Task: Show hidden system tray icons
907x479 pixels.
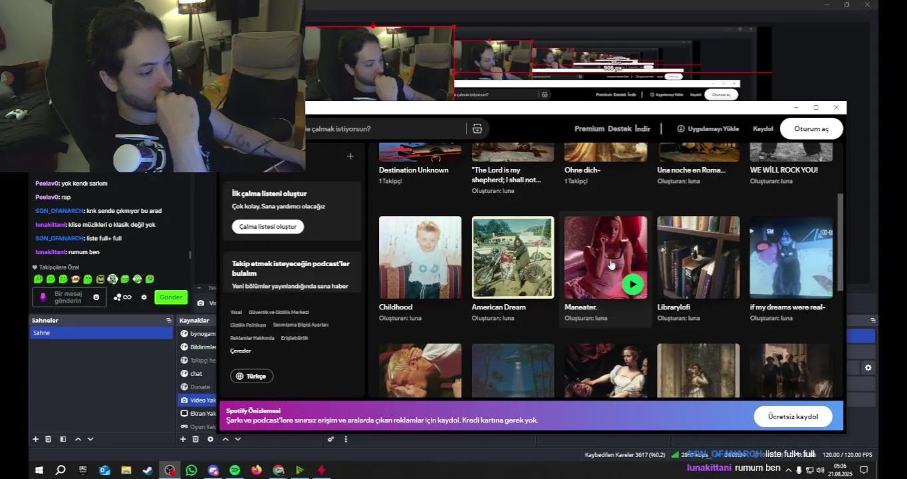Action: (x=789, y=470)
